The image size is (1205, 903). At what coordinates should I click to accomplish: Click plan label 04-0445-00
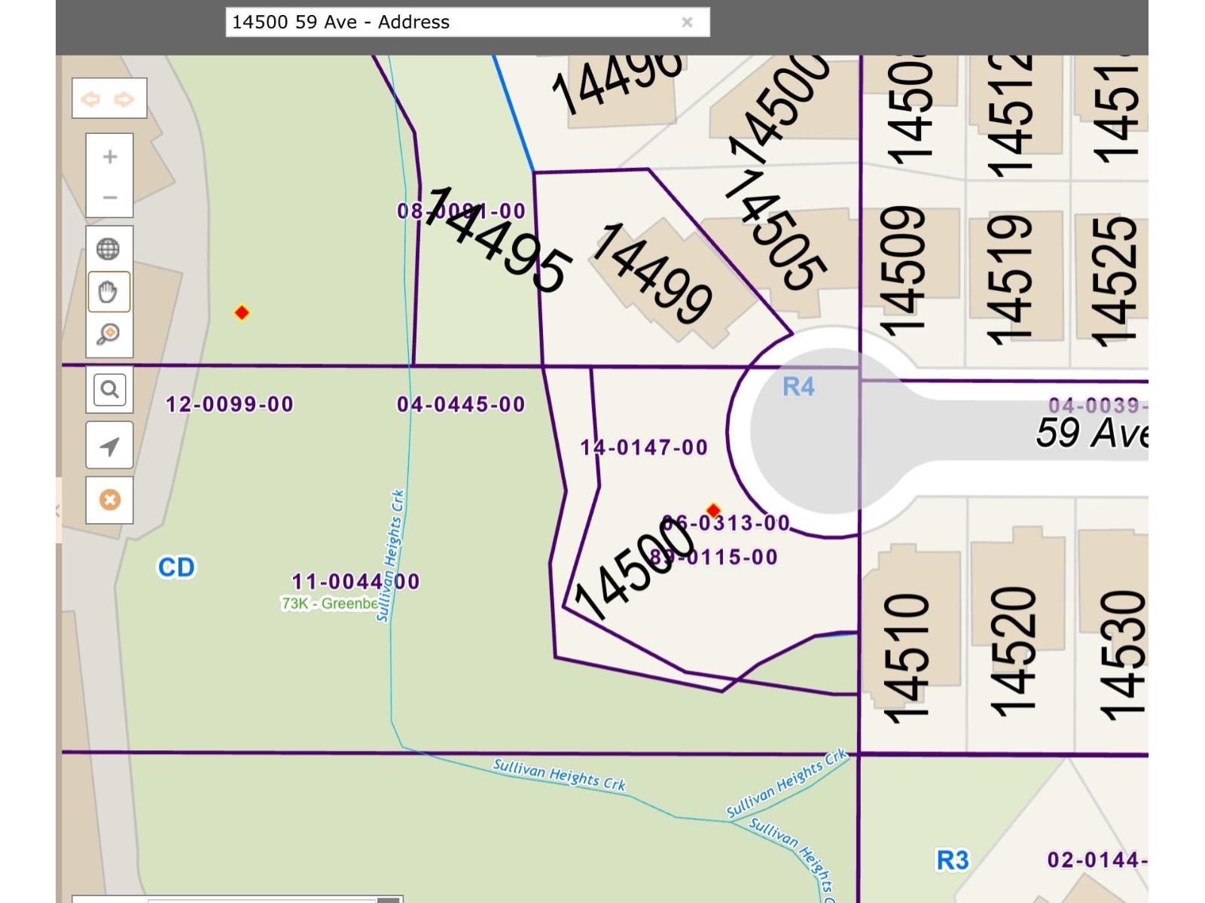(461, 404)
